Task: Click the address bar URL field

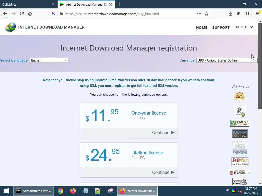Action: coord(130,14)
